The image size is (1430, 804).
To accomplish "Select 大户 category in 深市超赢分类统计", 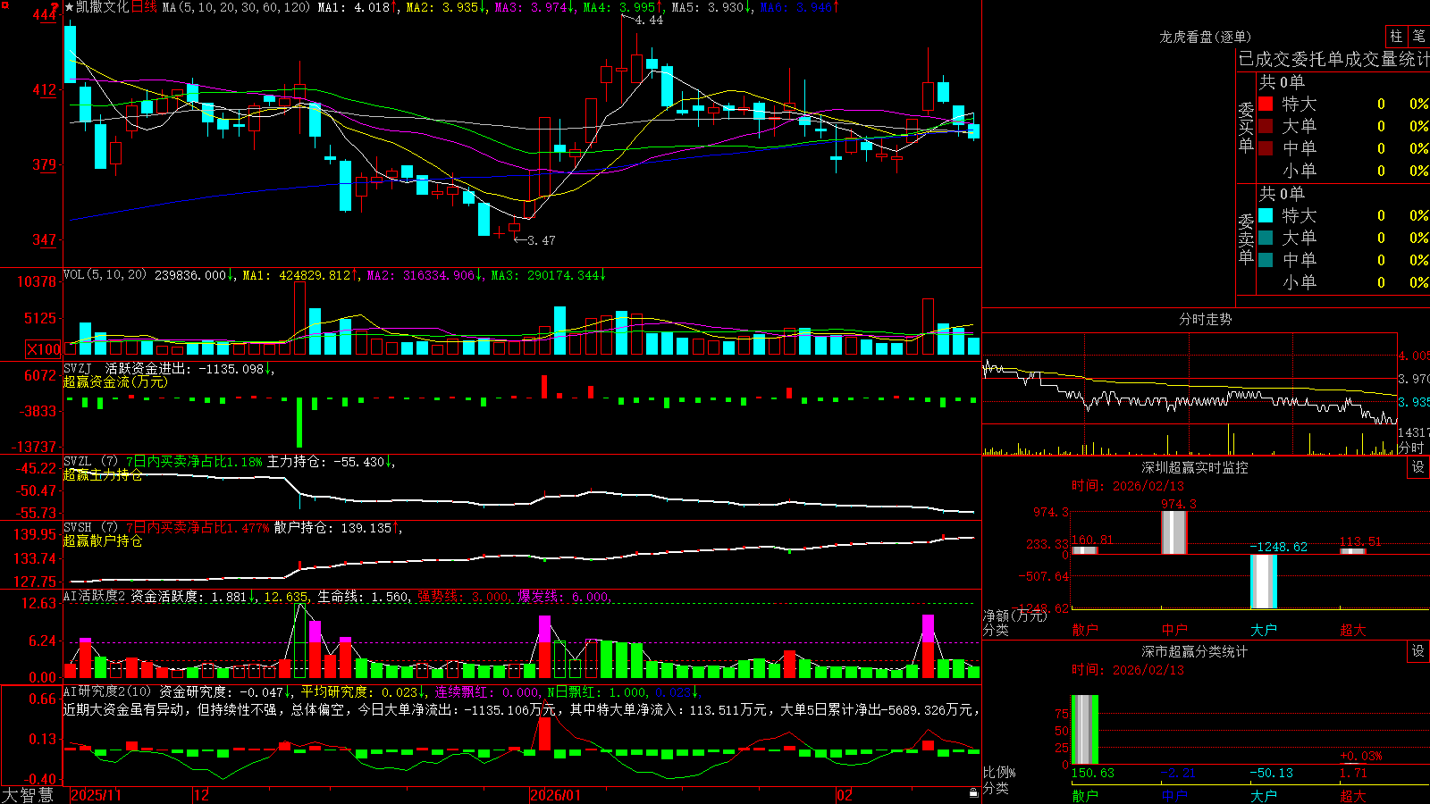I will click(1264, 795).
